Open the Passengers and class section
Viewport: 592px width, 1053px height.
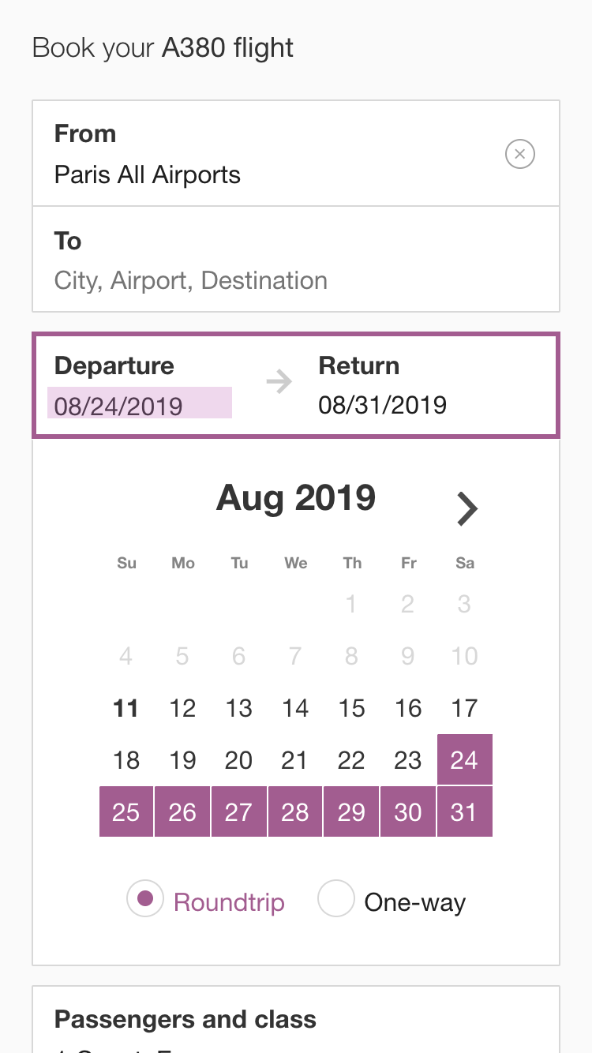pos(295,1020)
